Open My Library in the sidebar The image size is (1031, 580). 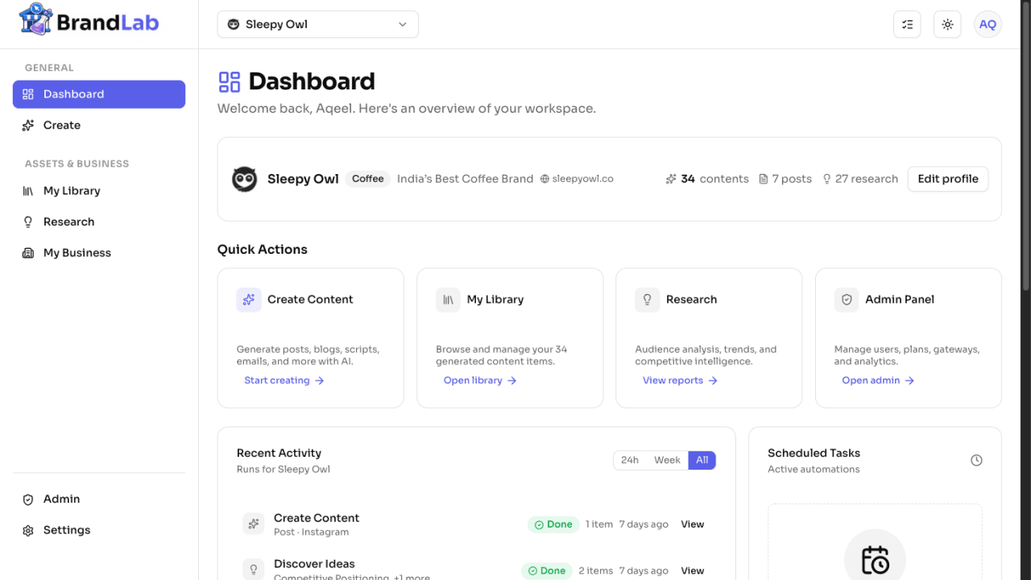(x=99, y=191)
